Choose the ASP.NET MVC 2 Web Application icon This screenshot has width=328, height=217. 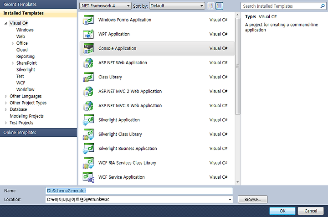pos(88,92)
